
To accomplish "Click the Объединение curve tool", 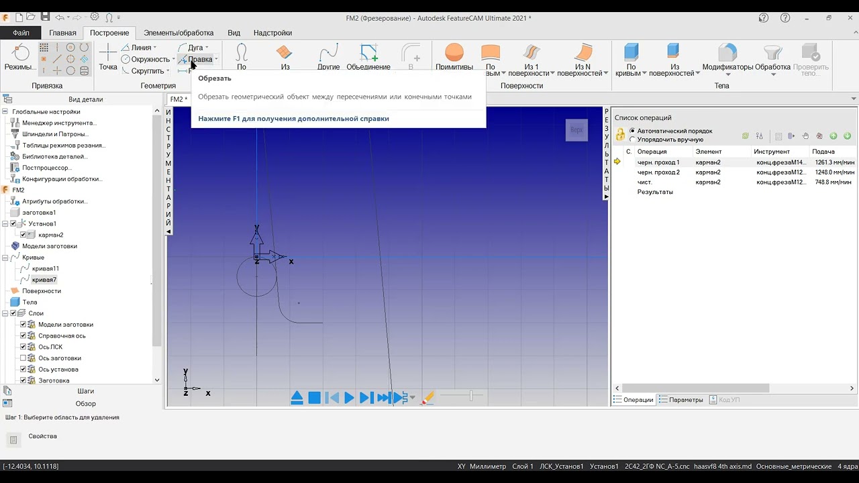I will pos(368,57).
